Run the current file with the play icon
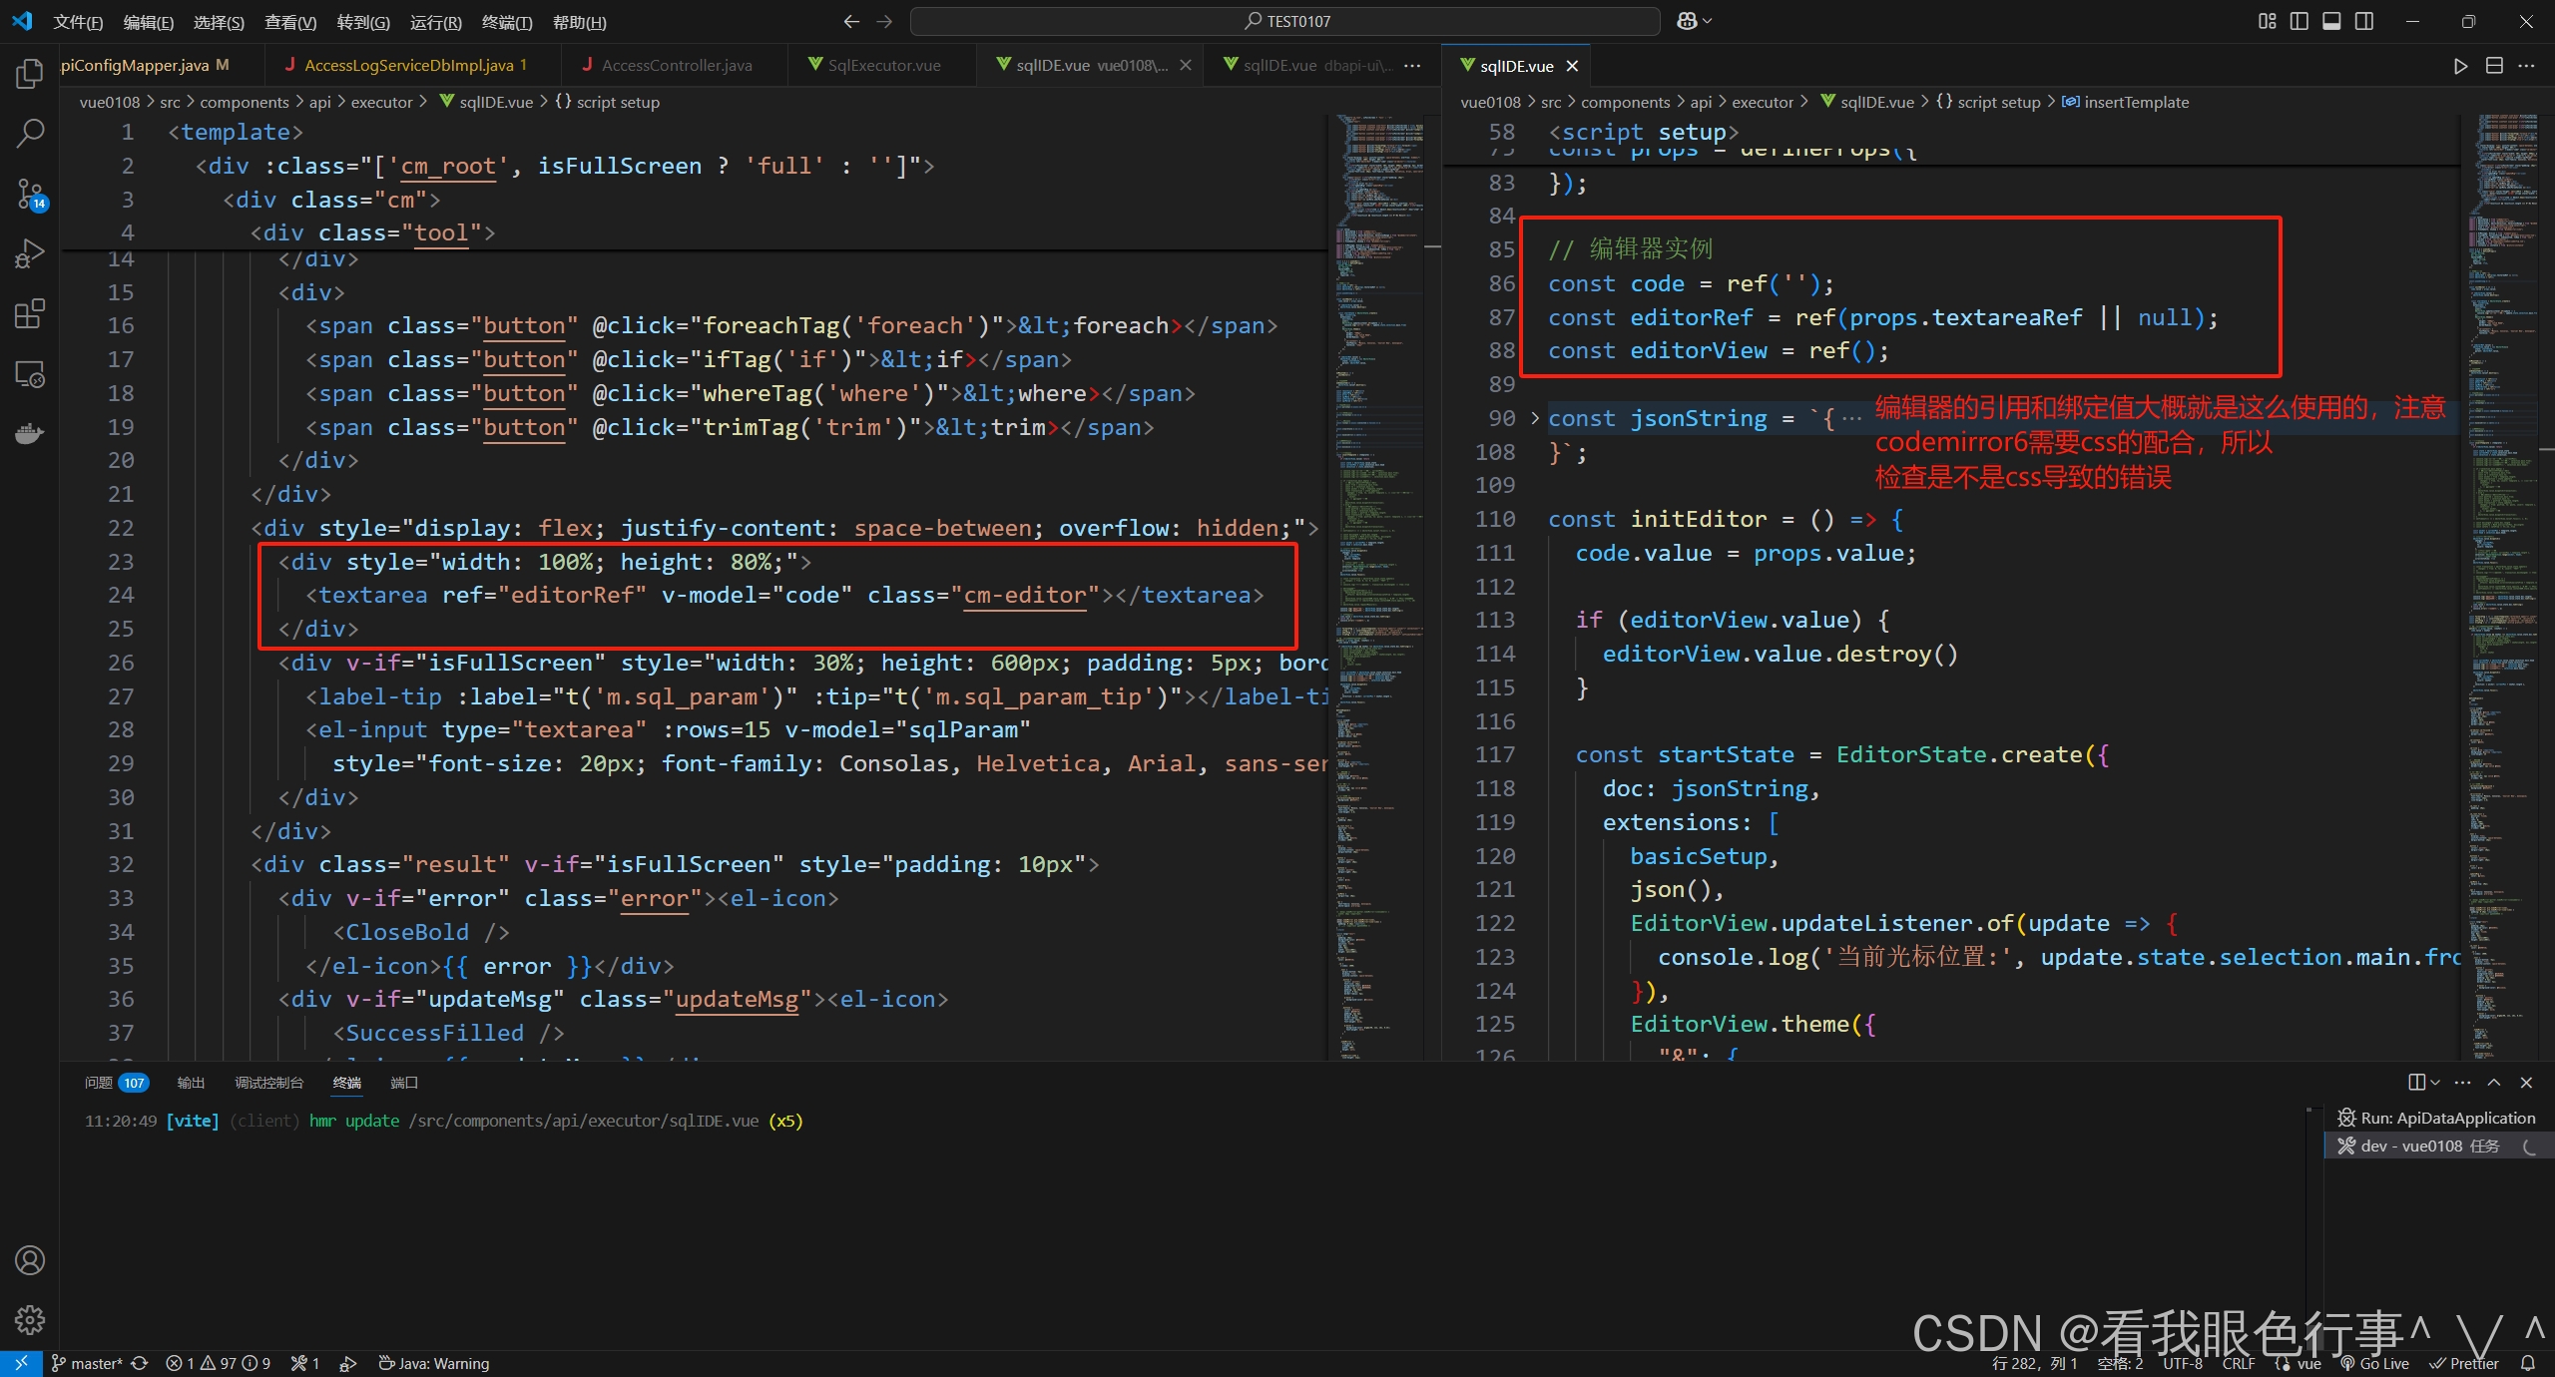2555x1377 pixels. (2460, 66)
